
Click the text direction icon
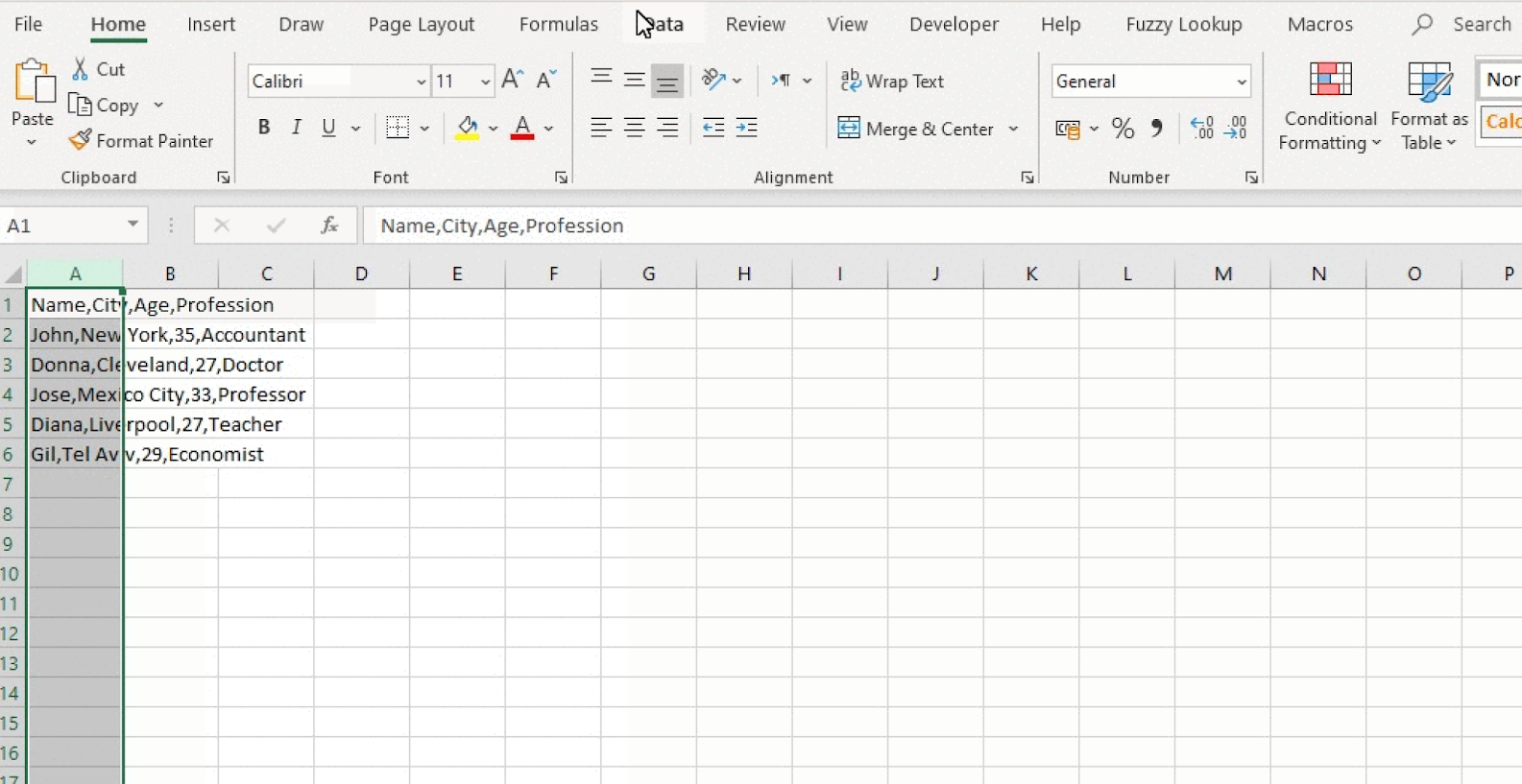point(782,81)
